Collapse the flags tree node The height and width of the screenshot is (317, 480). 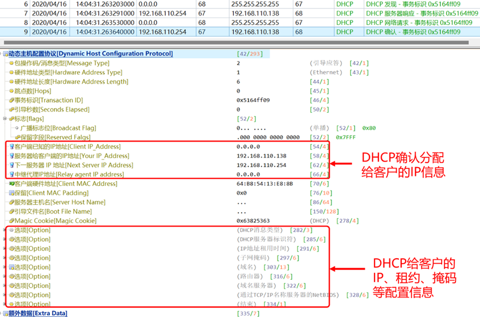click(x=4, y=119)
